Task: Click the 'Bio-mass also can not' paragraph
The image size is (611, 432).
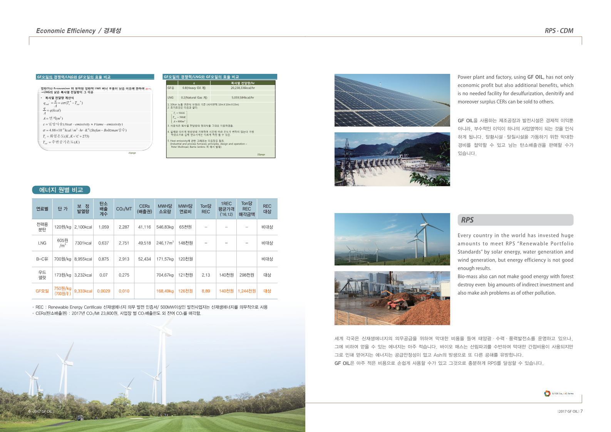Action: pos(516,285)
